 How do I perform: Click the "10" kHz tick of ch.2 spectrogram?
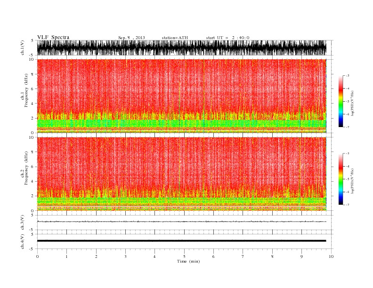point(32,137)
